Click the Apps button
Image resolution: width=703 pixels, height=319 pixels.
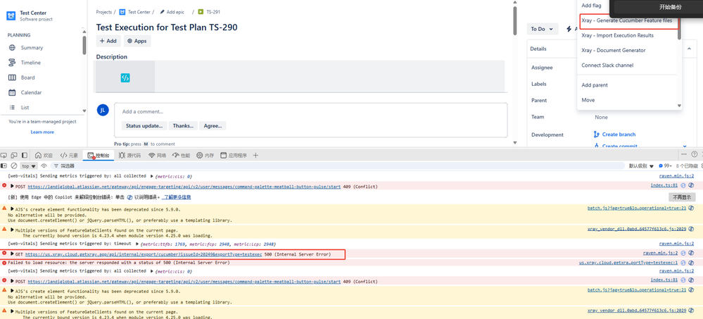137,41
